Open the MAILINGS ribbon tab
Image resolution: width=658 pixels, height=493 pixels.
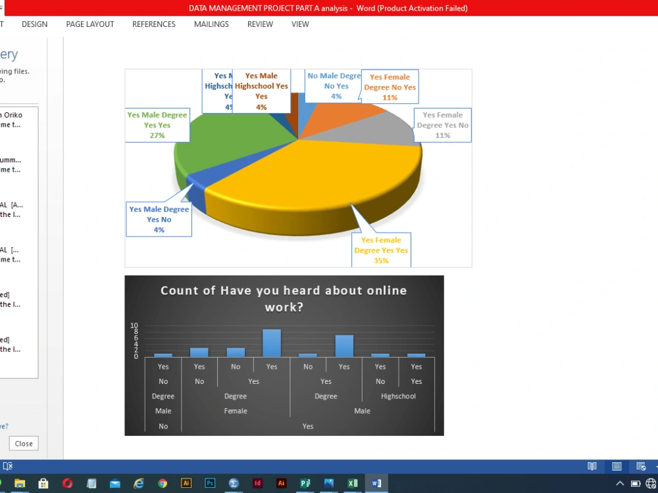(x=211, y=24)
